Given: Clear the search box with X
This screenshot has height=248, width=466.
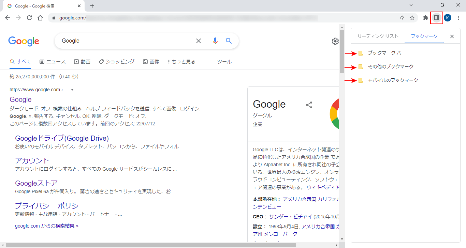Looking at the screenshot, I should (x=198, y=41).
